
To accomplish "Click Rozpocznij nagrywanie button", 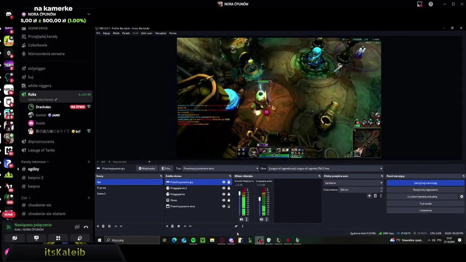I will coord(425,190).
